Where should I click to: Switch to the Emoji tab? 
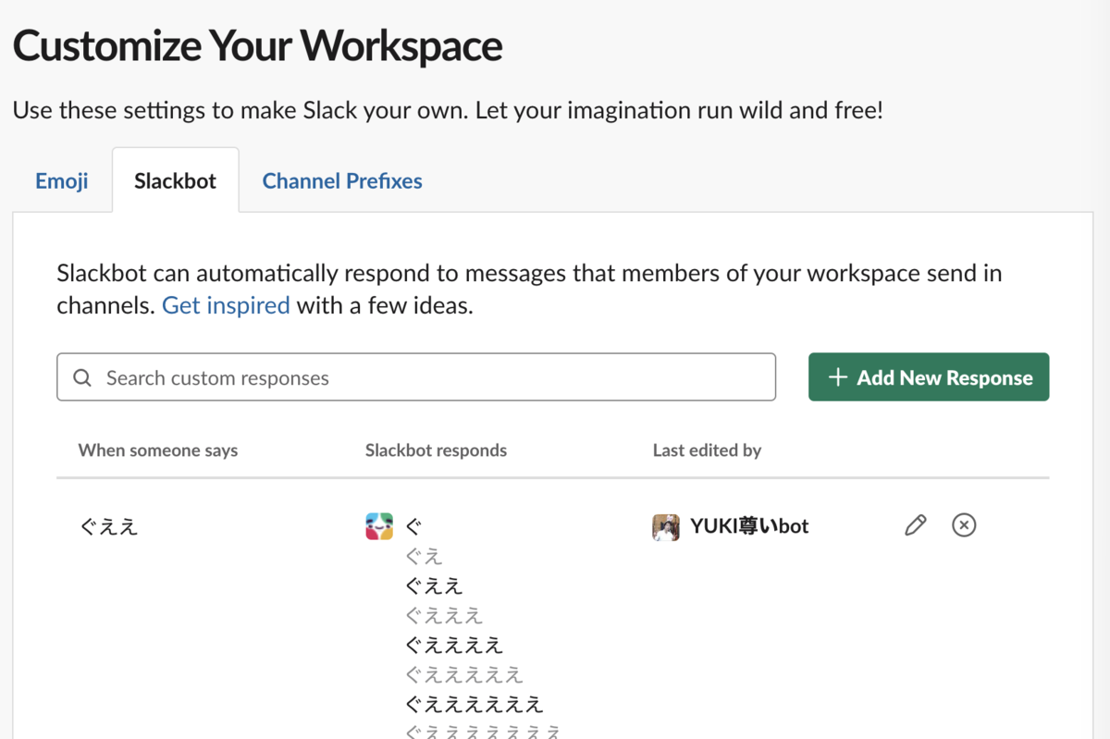(62, 180)
